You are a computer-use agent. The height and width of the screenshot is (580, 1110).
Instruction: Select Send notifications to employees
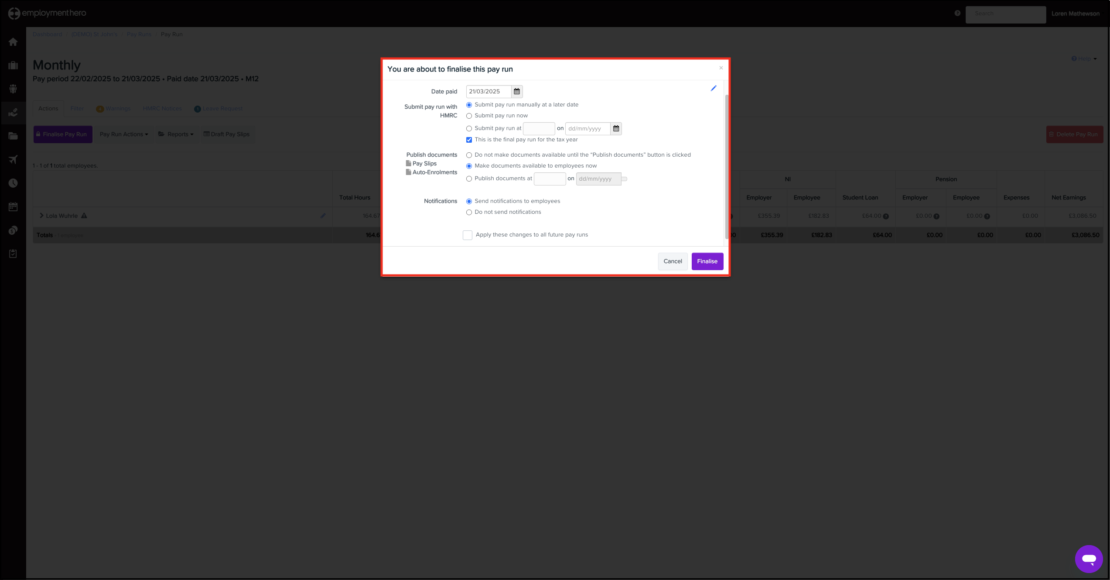pos(469,201)
